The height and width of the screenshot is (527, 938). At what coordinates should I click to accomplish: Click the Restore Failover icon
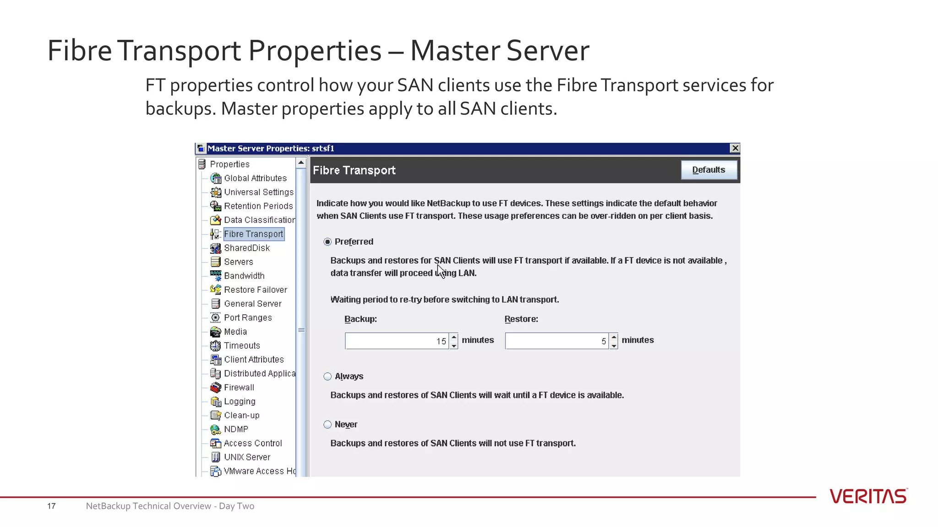coord(216,290)
